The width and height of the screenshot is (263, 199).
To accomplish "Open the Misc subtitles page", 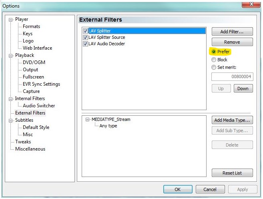I will (28, 135).
